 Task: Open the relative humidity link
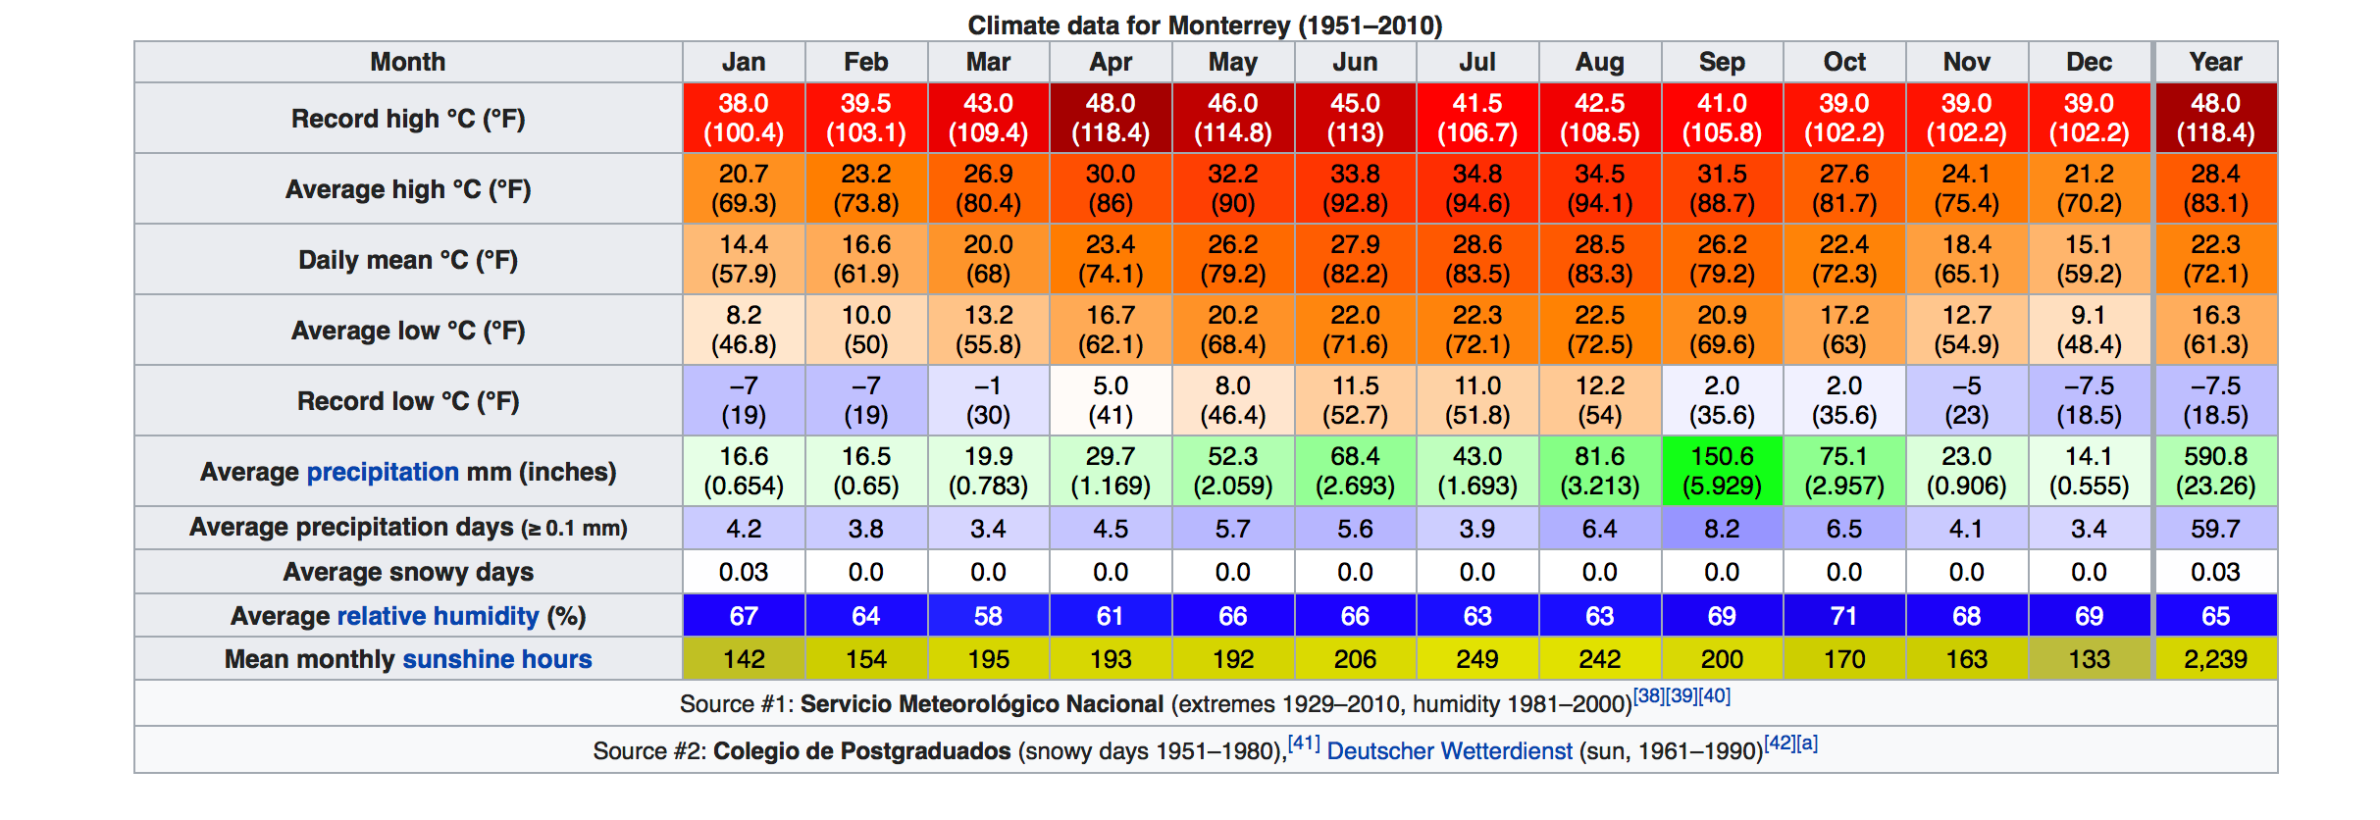(x=438, y=616)
